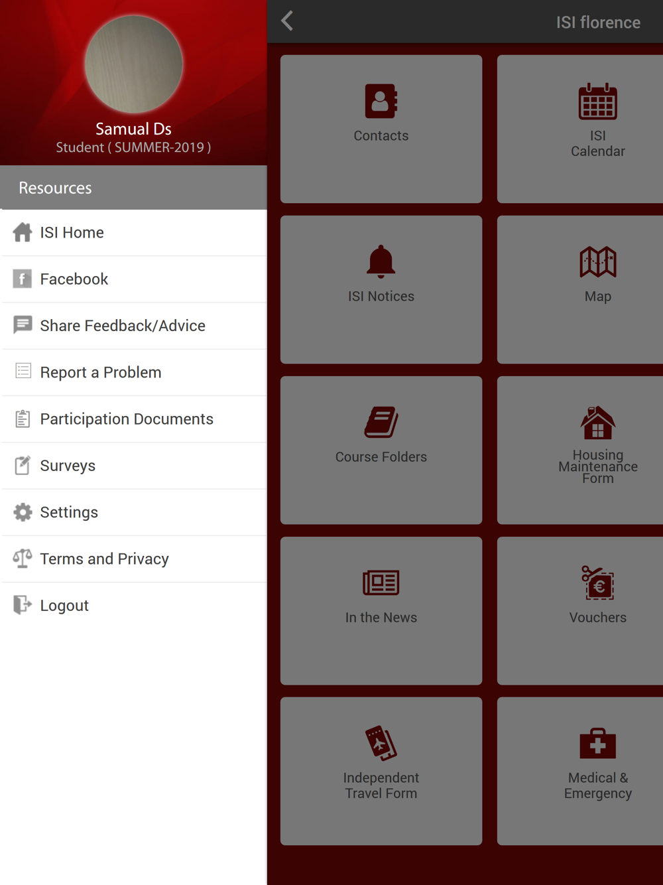View Terms and Privacy menu entry
Image resolution: width=663 pixels, height=885 pixels.
pos(135,559)
